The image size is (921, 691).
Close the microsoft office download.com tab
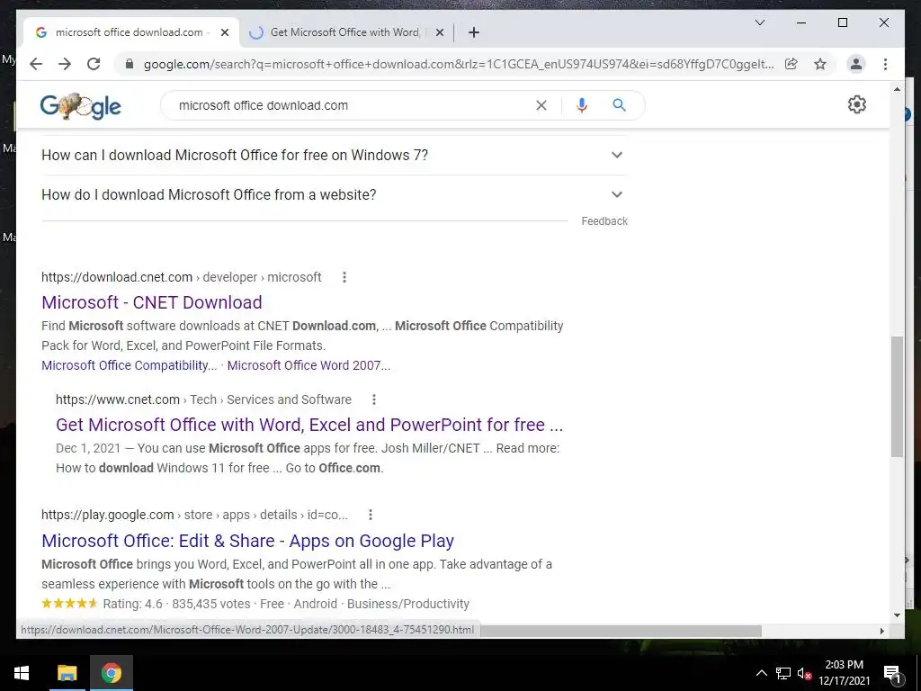[x=224, y=32]
